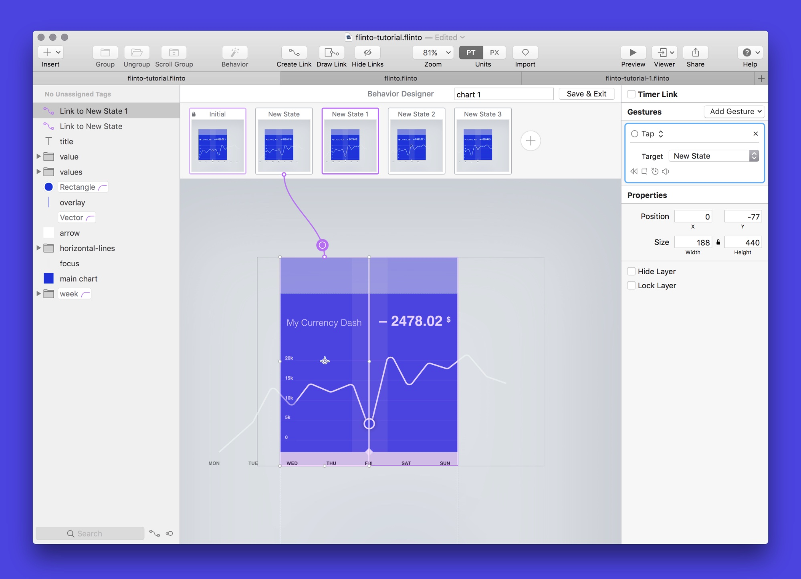
Task: Click the Vector layer easing curve icon
Action: tap(90, 218)
